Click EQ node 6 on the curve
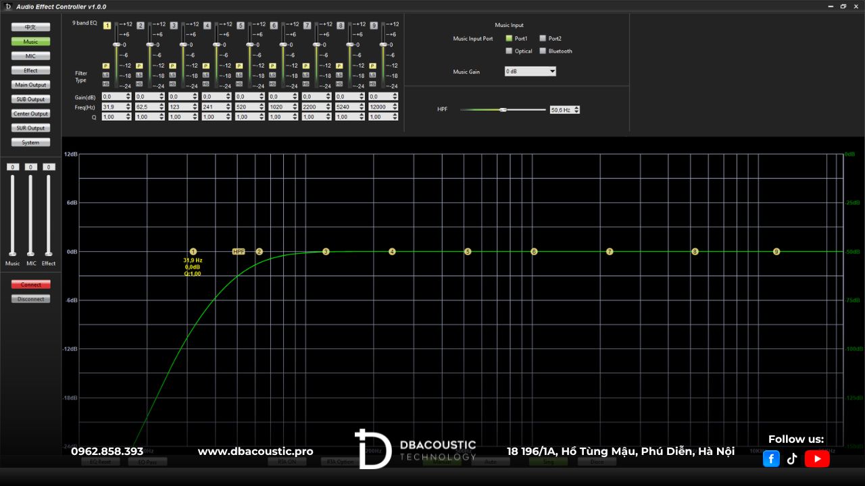Screen dimensions: 865x486 point(534,251)
